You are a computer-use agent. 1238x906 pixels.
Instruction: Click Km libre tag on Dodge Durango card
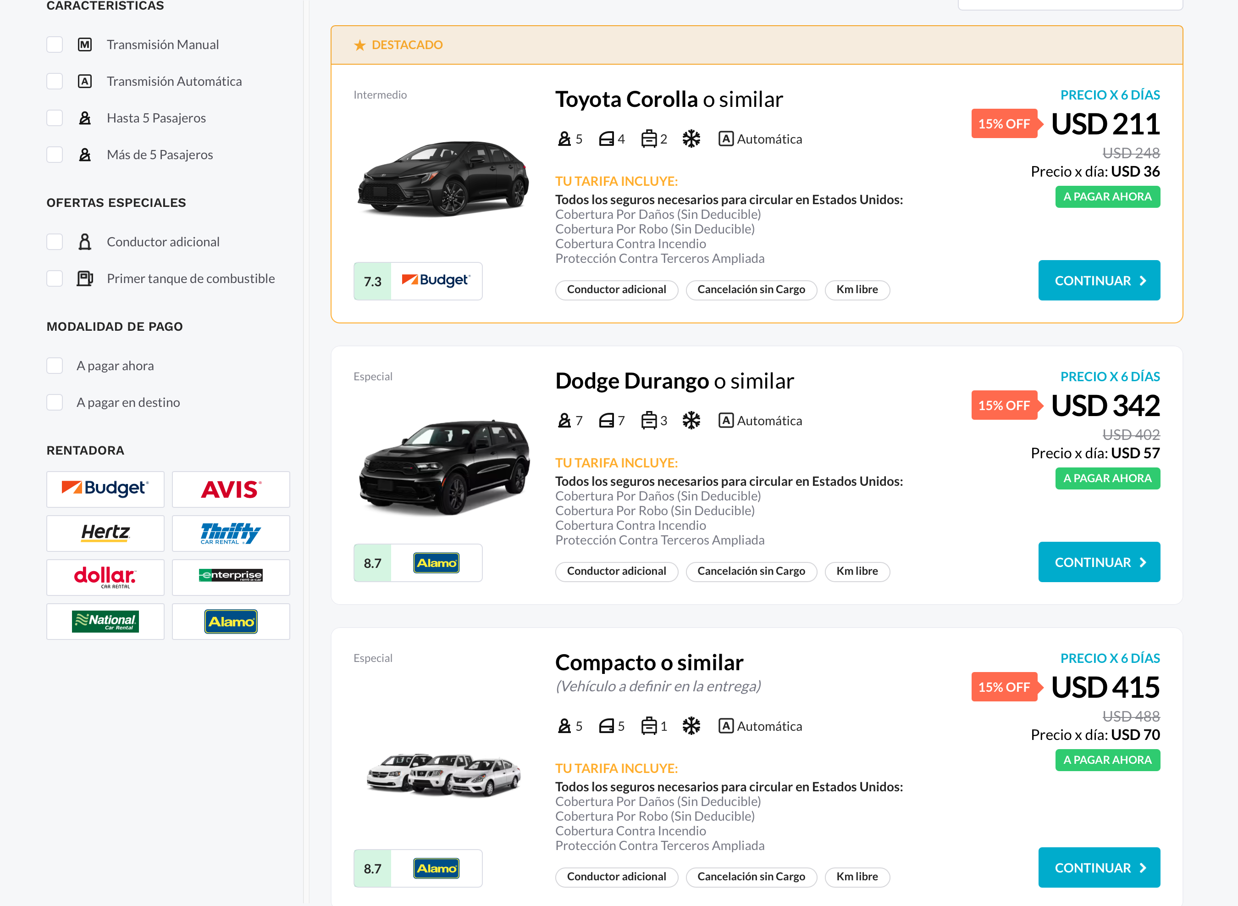(857, 572)
